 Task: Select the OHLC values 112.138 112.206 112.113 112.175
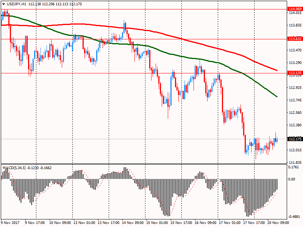(55, 4)
